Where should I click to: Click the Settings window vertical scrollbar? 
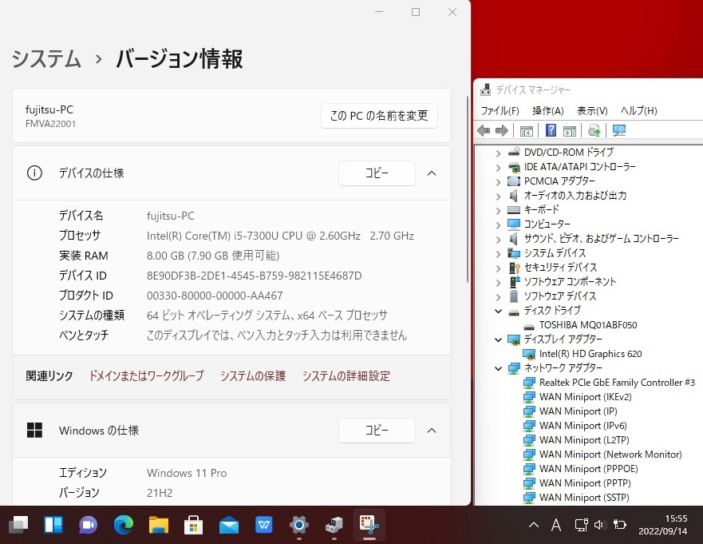[x=467, y=189]
